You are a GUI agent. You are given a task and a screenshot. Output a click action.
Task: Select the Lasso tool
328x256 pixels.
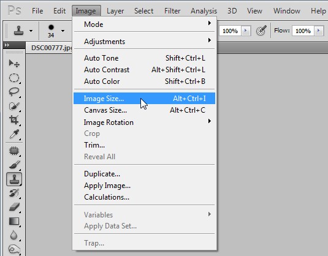tap(14, 92)
